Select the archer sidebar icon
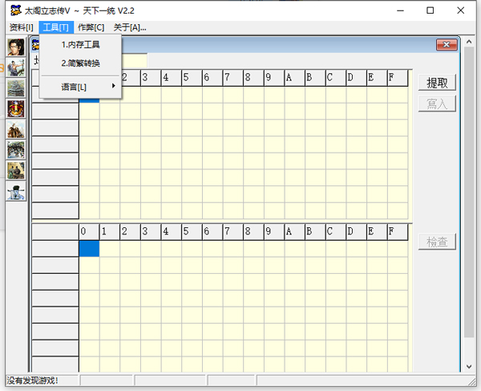Viewport: 481px width, 391px height. [x=16, y=67]
